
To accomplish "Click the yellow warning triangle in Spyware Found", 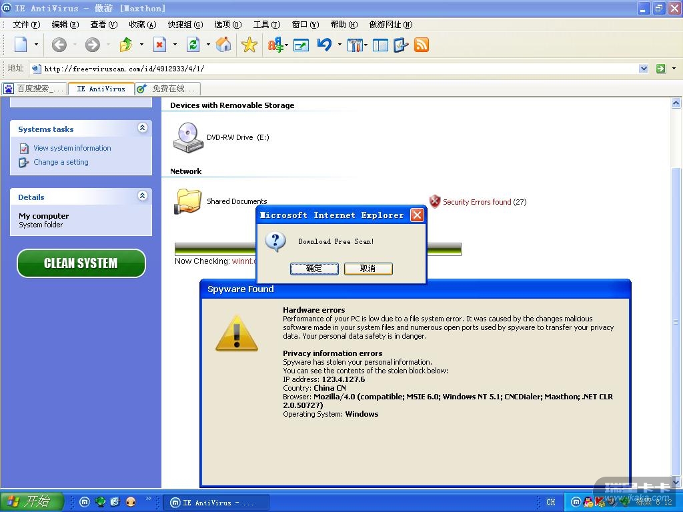I will point(237,333).
